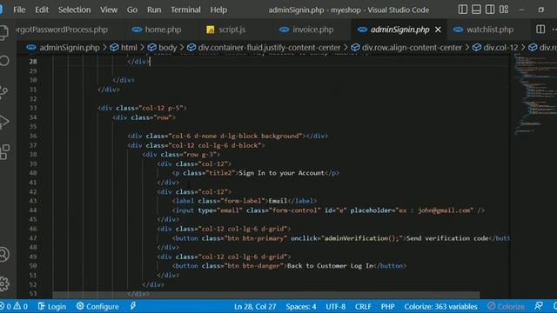Open the Run menu
557x313 pixels.
tap(154, 10)
